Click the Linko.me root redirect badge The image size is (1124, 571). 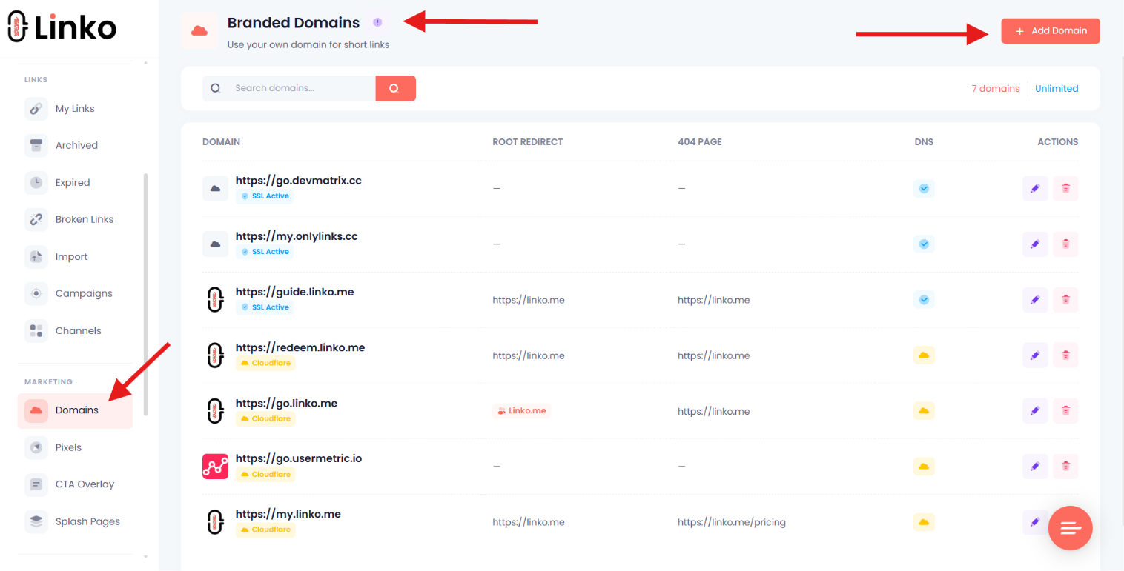click(x=522, y=411)
